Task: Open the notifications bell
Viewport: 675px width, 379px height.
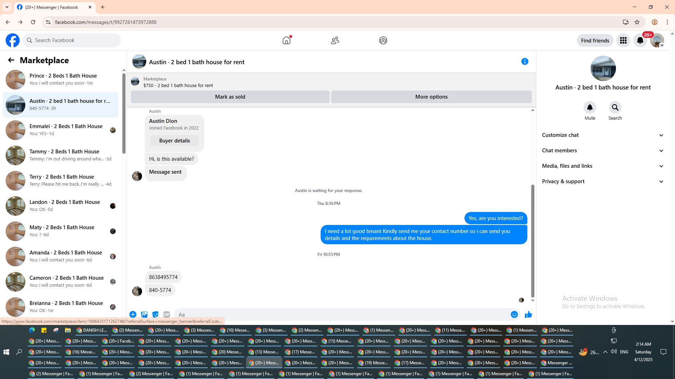Action: point(640,40)
